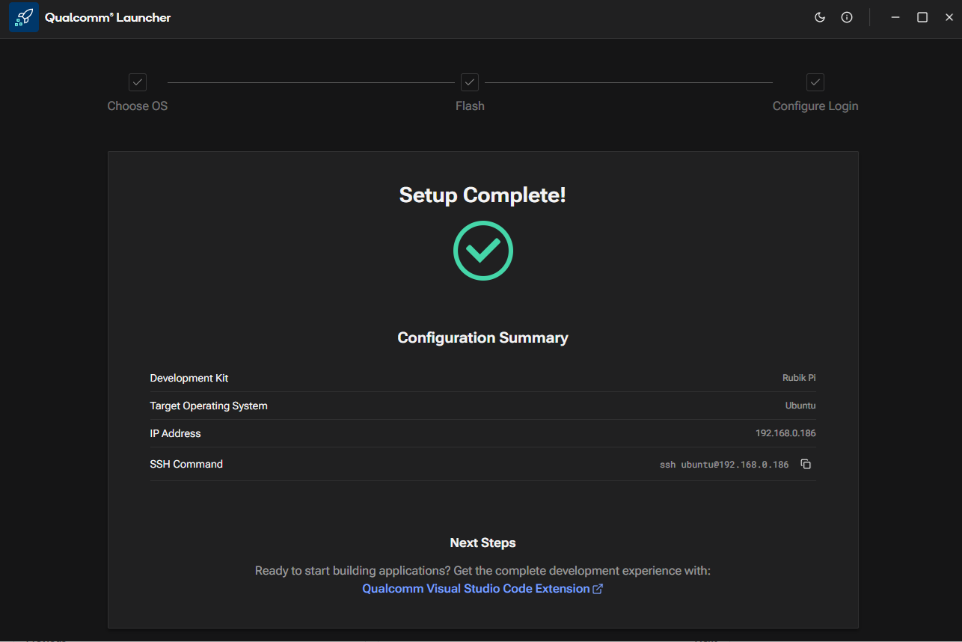Click the Rubik Pi development kit value

(x=799, y=378)
